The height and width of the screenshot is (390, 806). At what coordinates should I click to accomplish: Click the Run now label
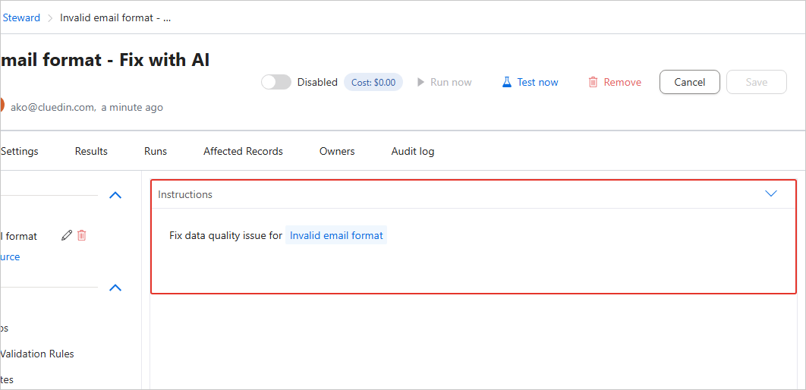tap(451, 82)
